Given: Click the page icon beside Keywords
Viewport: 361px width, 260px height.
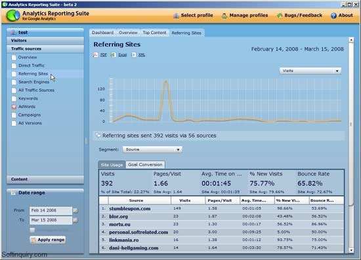Looking at the screenshot, I should 14,98.
